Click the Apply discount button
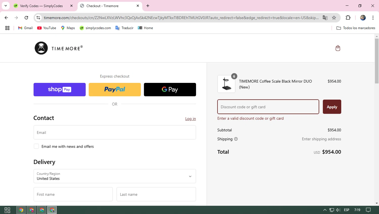This screenshot has height=214, width=379. 332,107
